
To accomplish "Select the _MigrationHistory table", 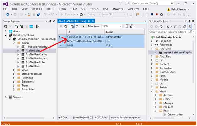I will pos(36,47).
